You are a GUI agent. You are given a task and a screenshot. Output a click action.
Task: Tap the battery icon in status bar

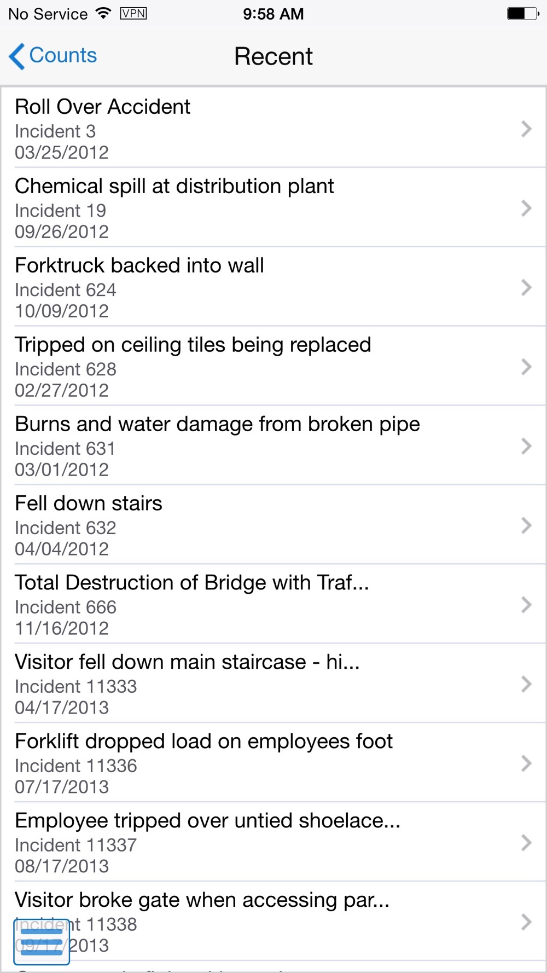[x=523, y=14]
